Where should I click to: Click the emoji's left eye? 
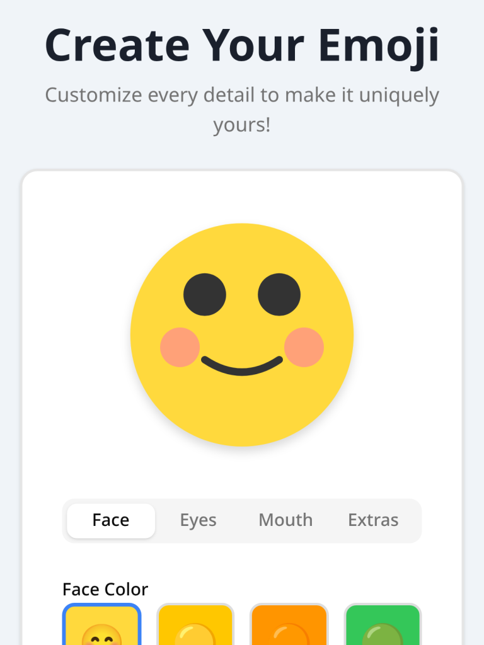[x=203, y=294]
